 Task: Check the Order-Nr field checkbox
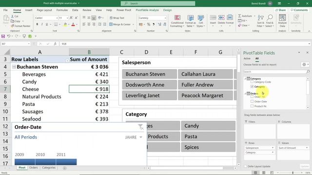click(x=252, y=97)
